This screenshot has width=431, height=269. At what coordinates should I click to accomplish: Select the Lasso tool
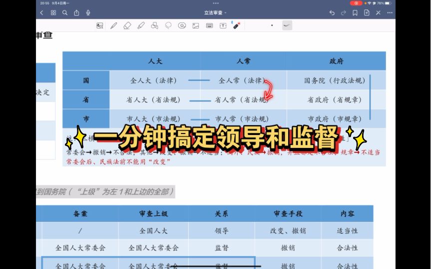168,25
